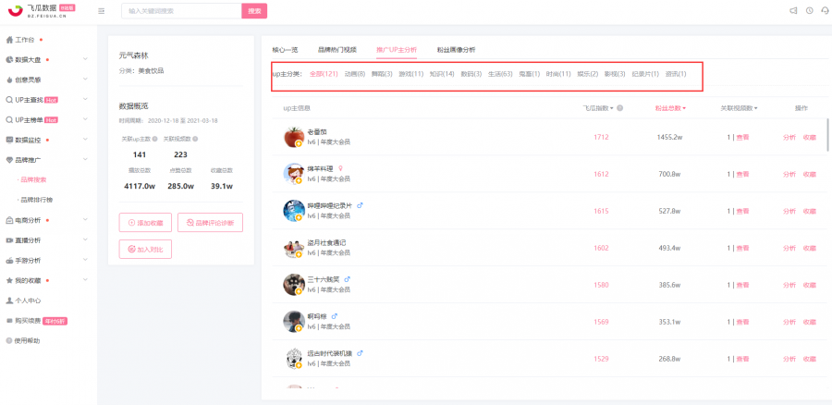Click the megaphone announcement icon
The height and width of the screenshot is (405, 832).
coord(793,10)
